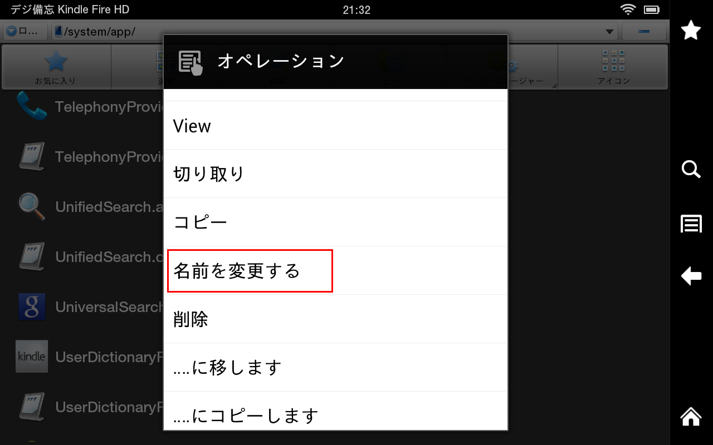
Task: Tap the TelephonyProvider phone icon
Action: (x=31, y=106)
